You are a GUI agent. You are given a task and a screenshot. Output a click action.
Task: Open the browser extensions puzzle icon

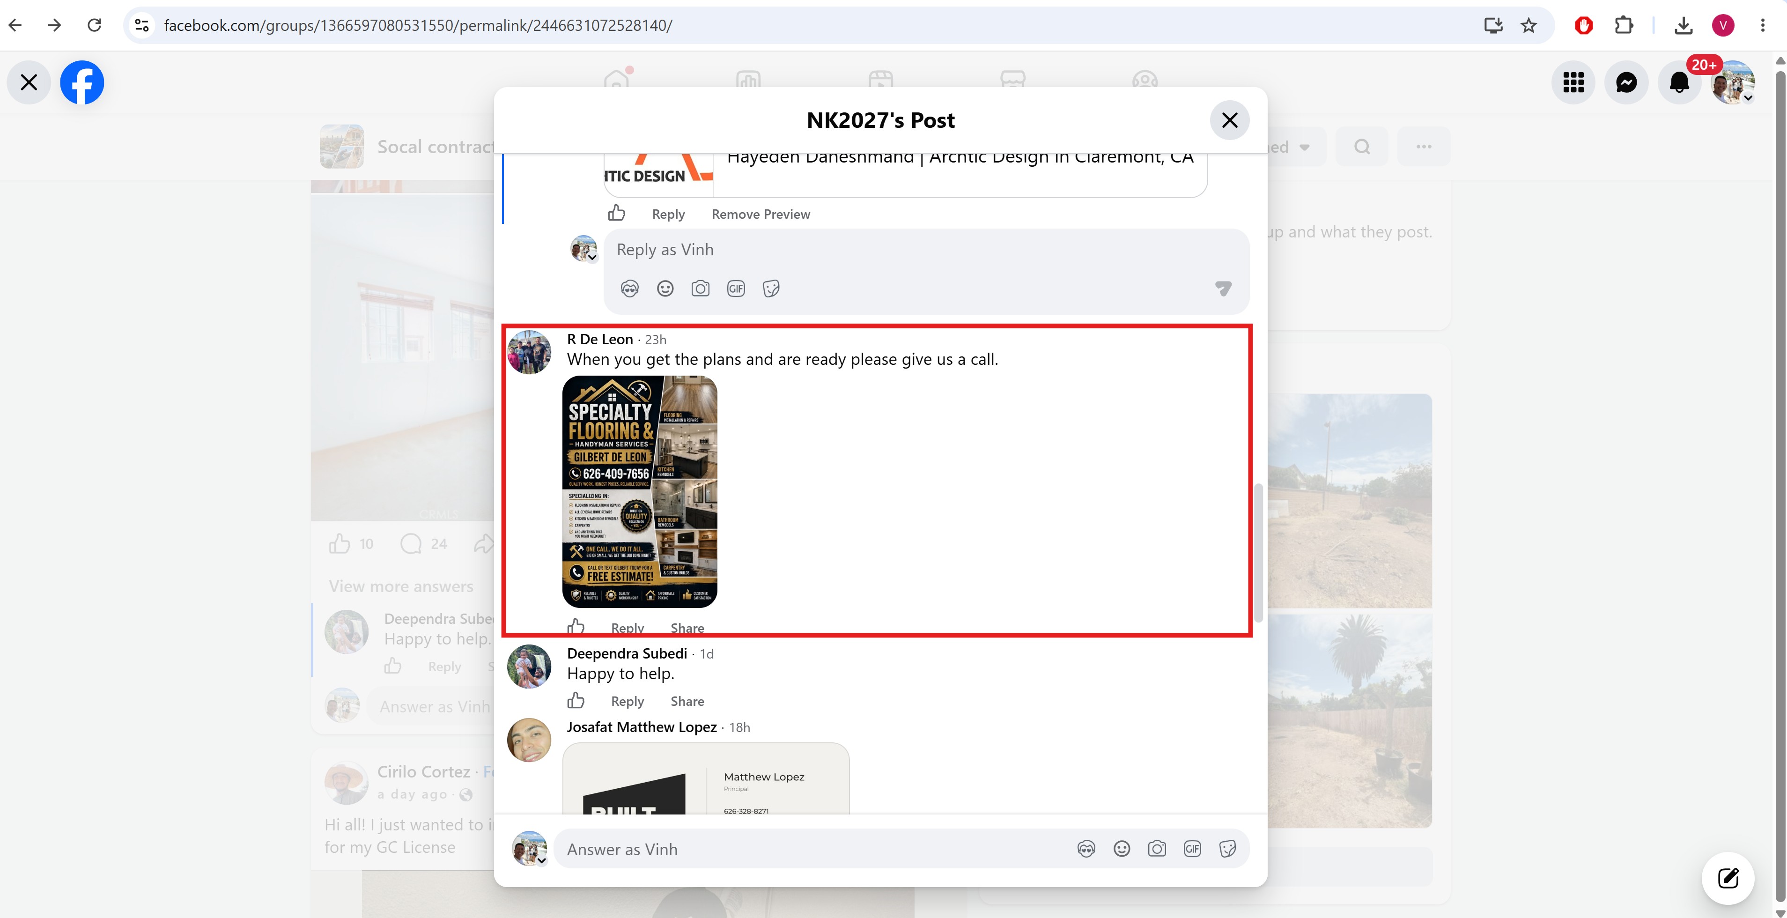[1624, 26]
